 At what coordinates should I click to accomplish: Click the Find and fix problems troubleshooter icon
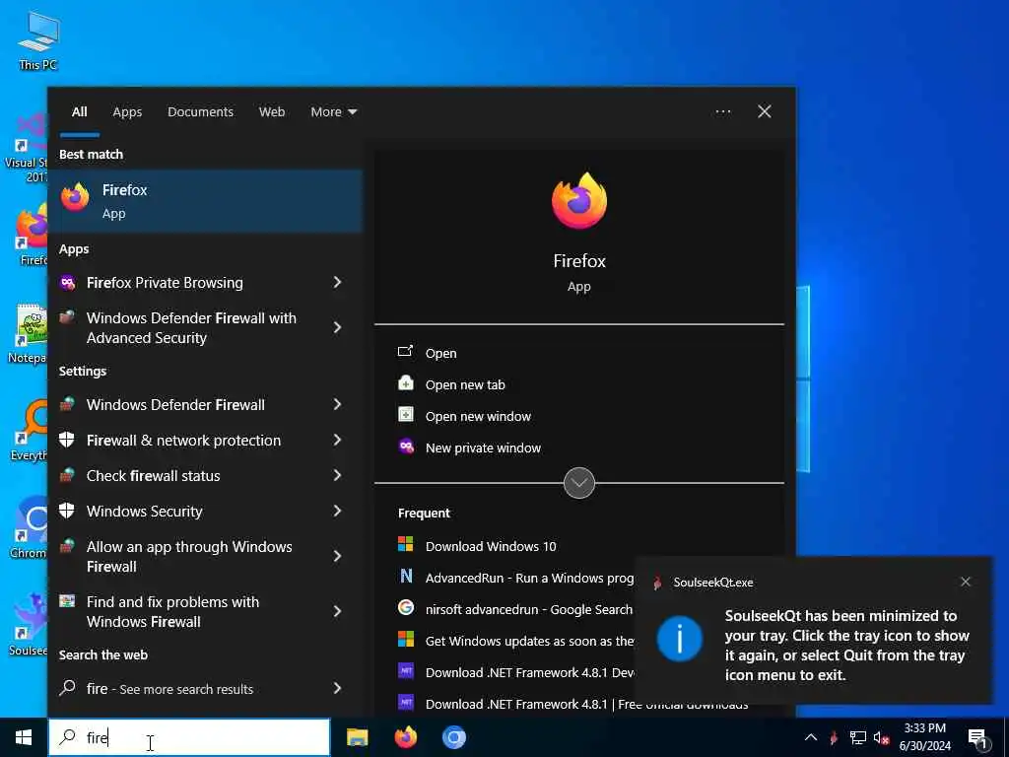point(67,601)
